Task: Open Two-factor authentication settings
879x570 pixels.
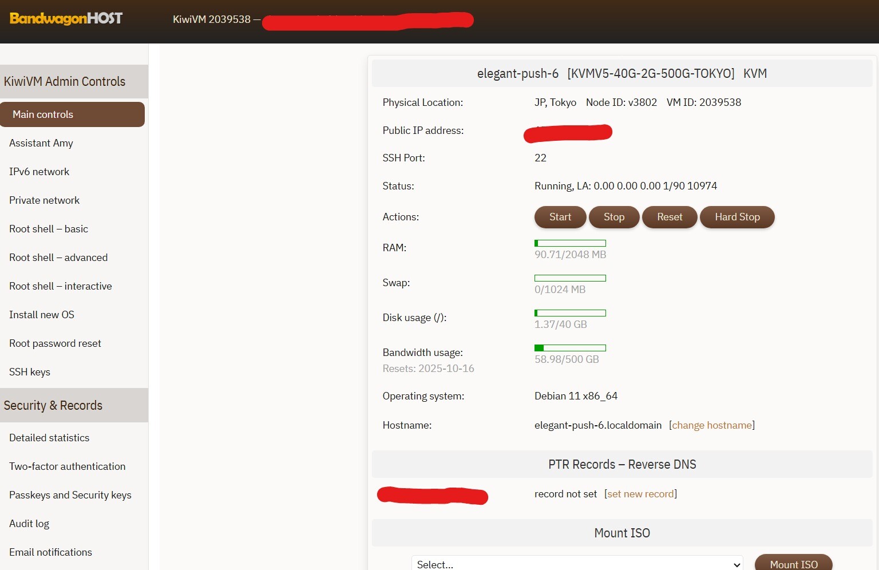Action: (x=67, y=466)
